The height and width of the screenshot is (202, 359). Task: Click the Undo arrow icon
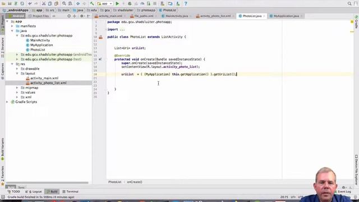30,4
